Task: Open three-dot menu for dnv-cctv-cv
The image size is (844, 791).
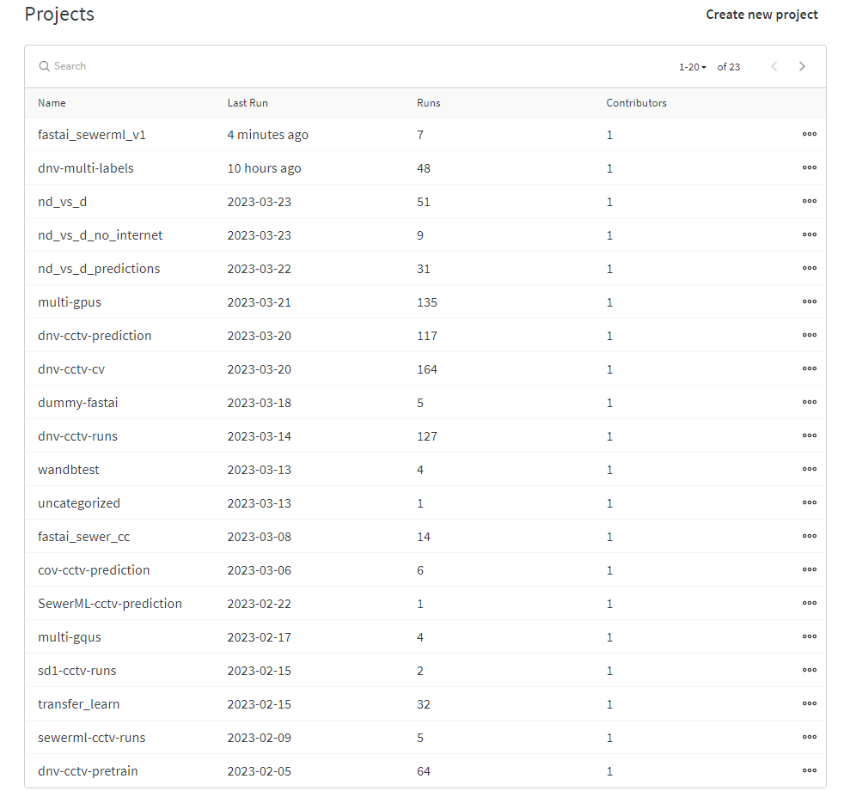Action: click(809, 368)
